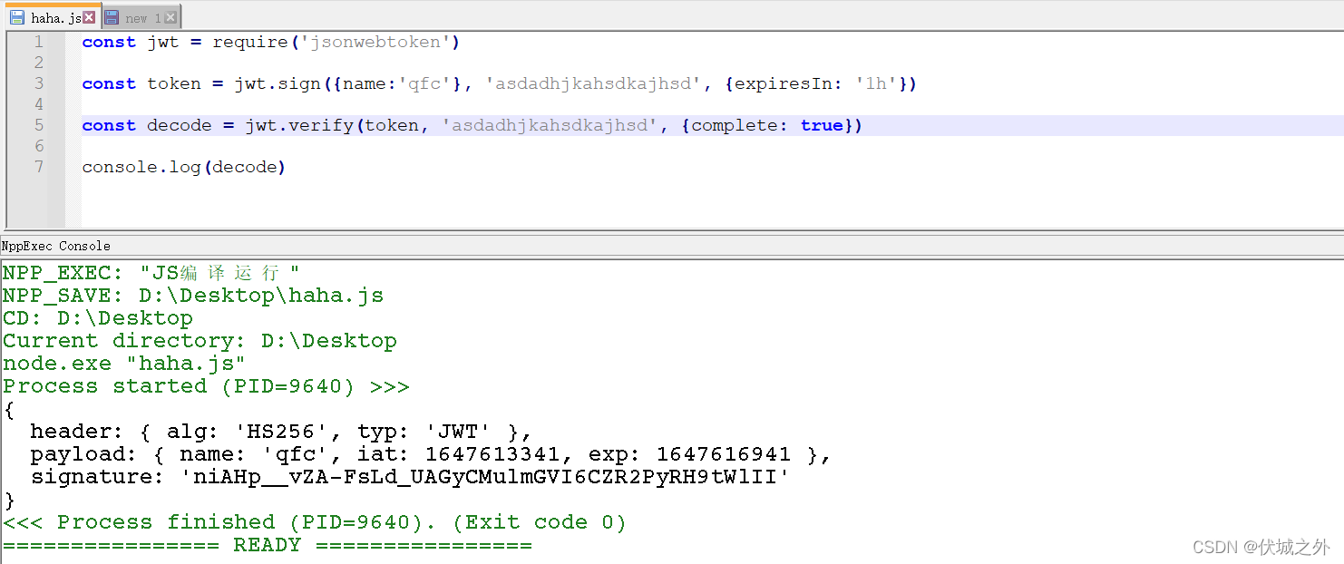Place cursor on require in line 1
The height and width of the screenshot is (564, 1344).
250,42
